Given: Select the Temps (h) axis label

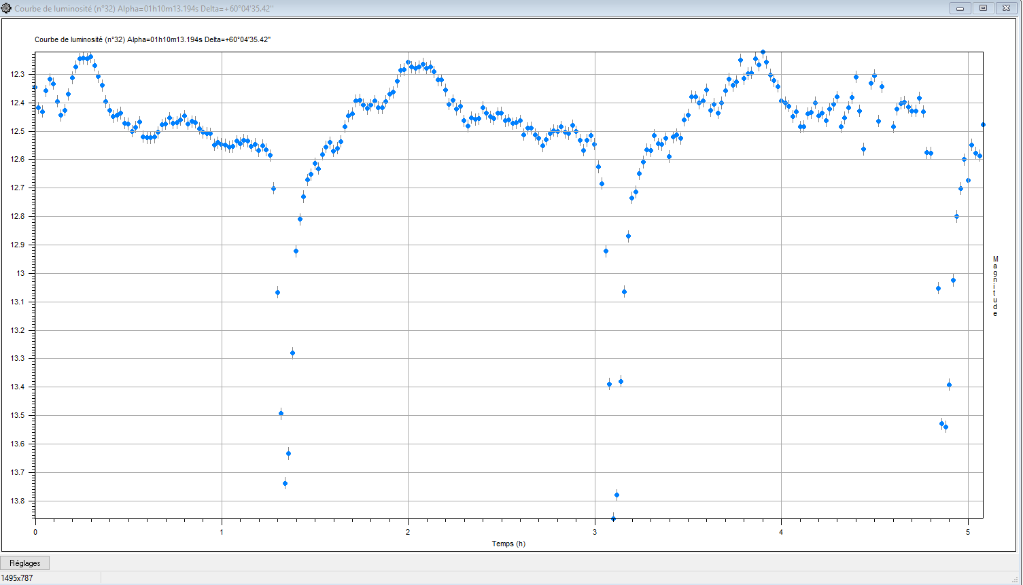Looking at the screenshot, I should point(508,544).
